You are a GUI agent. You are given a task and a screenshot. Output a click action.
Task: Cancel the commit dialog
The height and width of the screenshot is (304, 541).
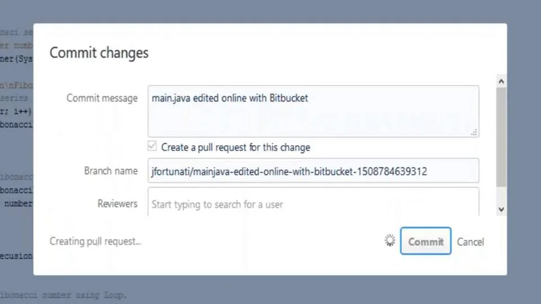click(470, 242)
